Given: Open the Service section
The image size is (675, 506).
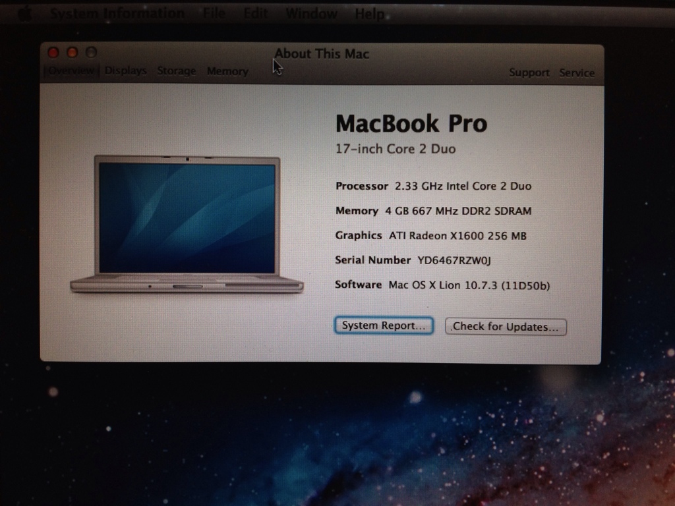Looking at the screenshot, I should coord(577,72).
